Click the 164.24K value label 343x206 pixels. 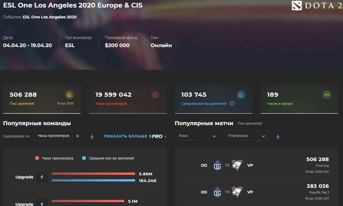(148, 181)
